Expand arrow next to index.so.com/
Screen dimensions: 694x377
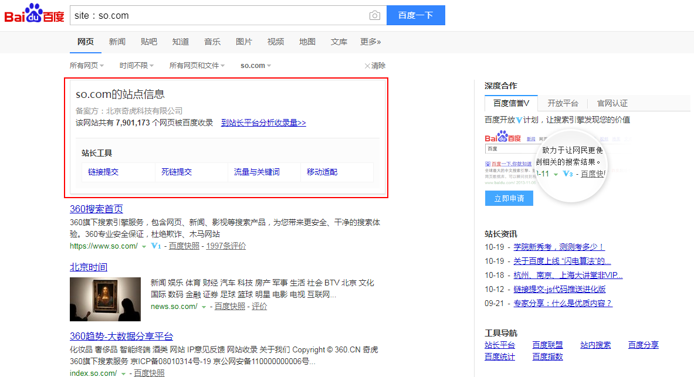[123, 374]
